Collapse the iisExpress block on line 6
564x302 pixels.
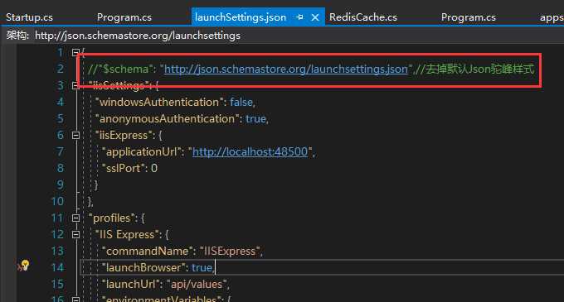coord(75,135)
